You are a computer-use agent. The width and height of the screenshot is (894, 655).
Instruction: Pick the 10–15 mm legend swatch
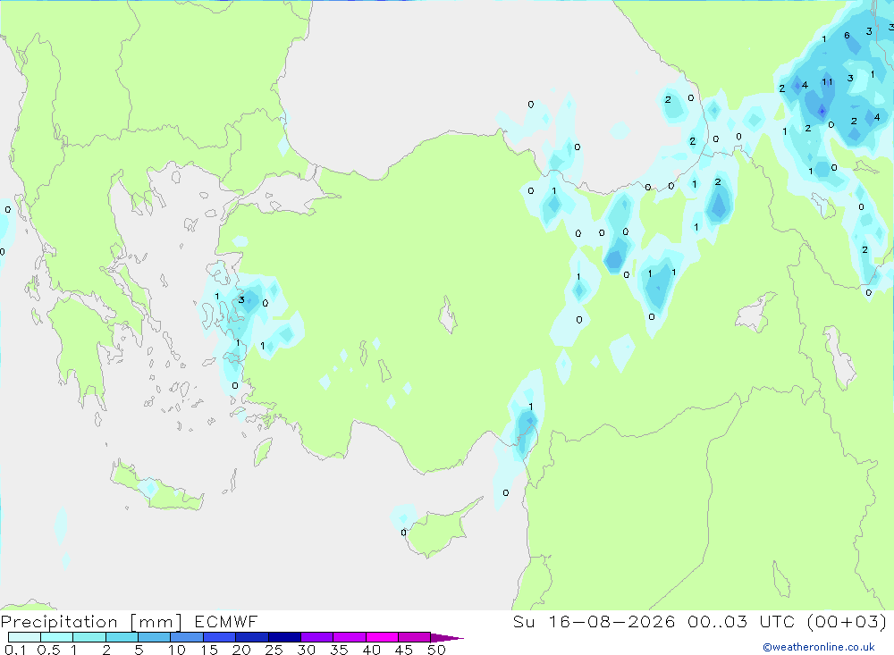(187, 637)
